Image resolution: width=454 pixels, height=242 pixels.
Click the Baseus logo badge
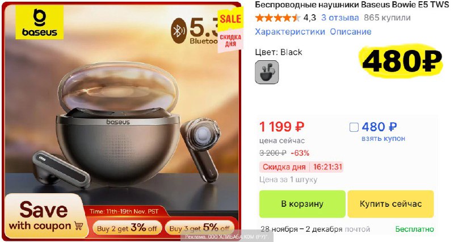tap(39, 22)
